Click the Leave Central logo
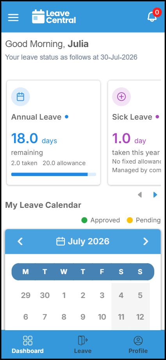This screenshot has height=360, width=166. coord(54,16)
